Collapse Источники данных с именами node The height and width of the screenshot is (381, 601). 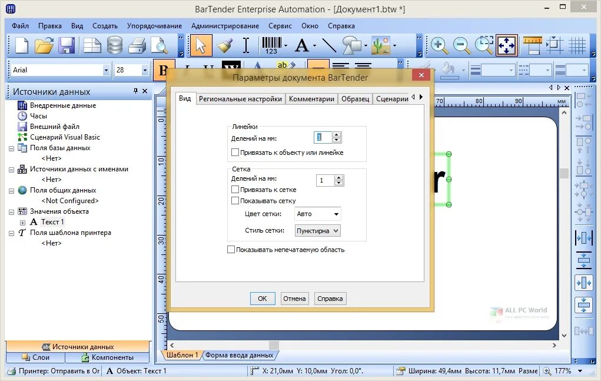pyautogui.click(x=12, y=170)
